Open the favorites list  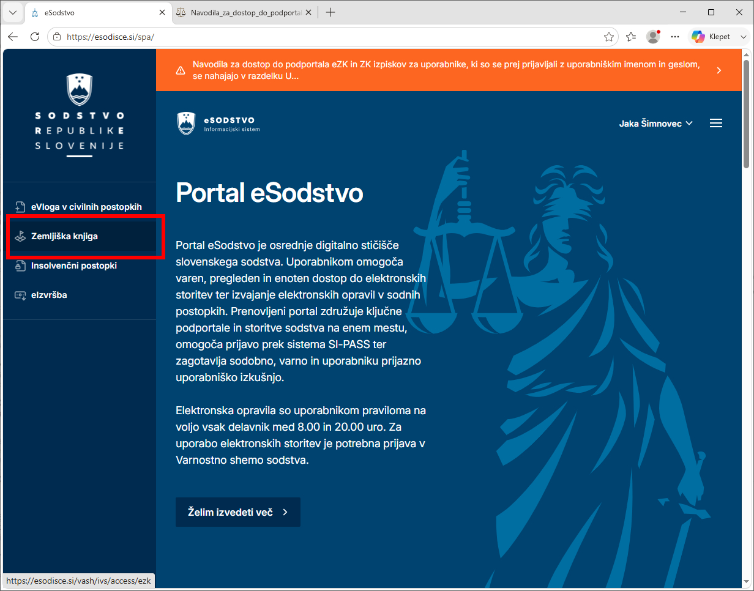coord(631,37)
